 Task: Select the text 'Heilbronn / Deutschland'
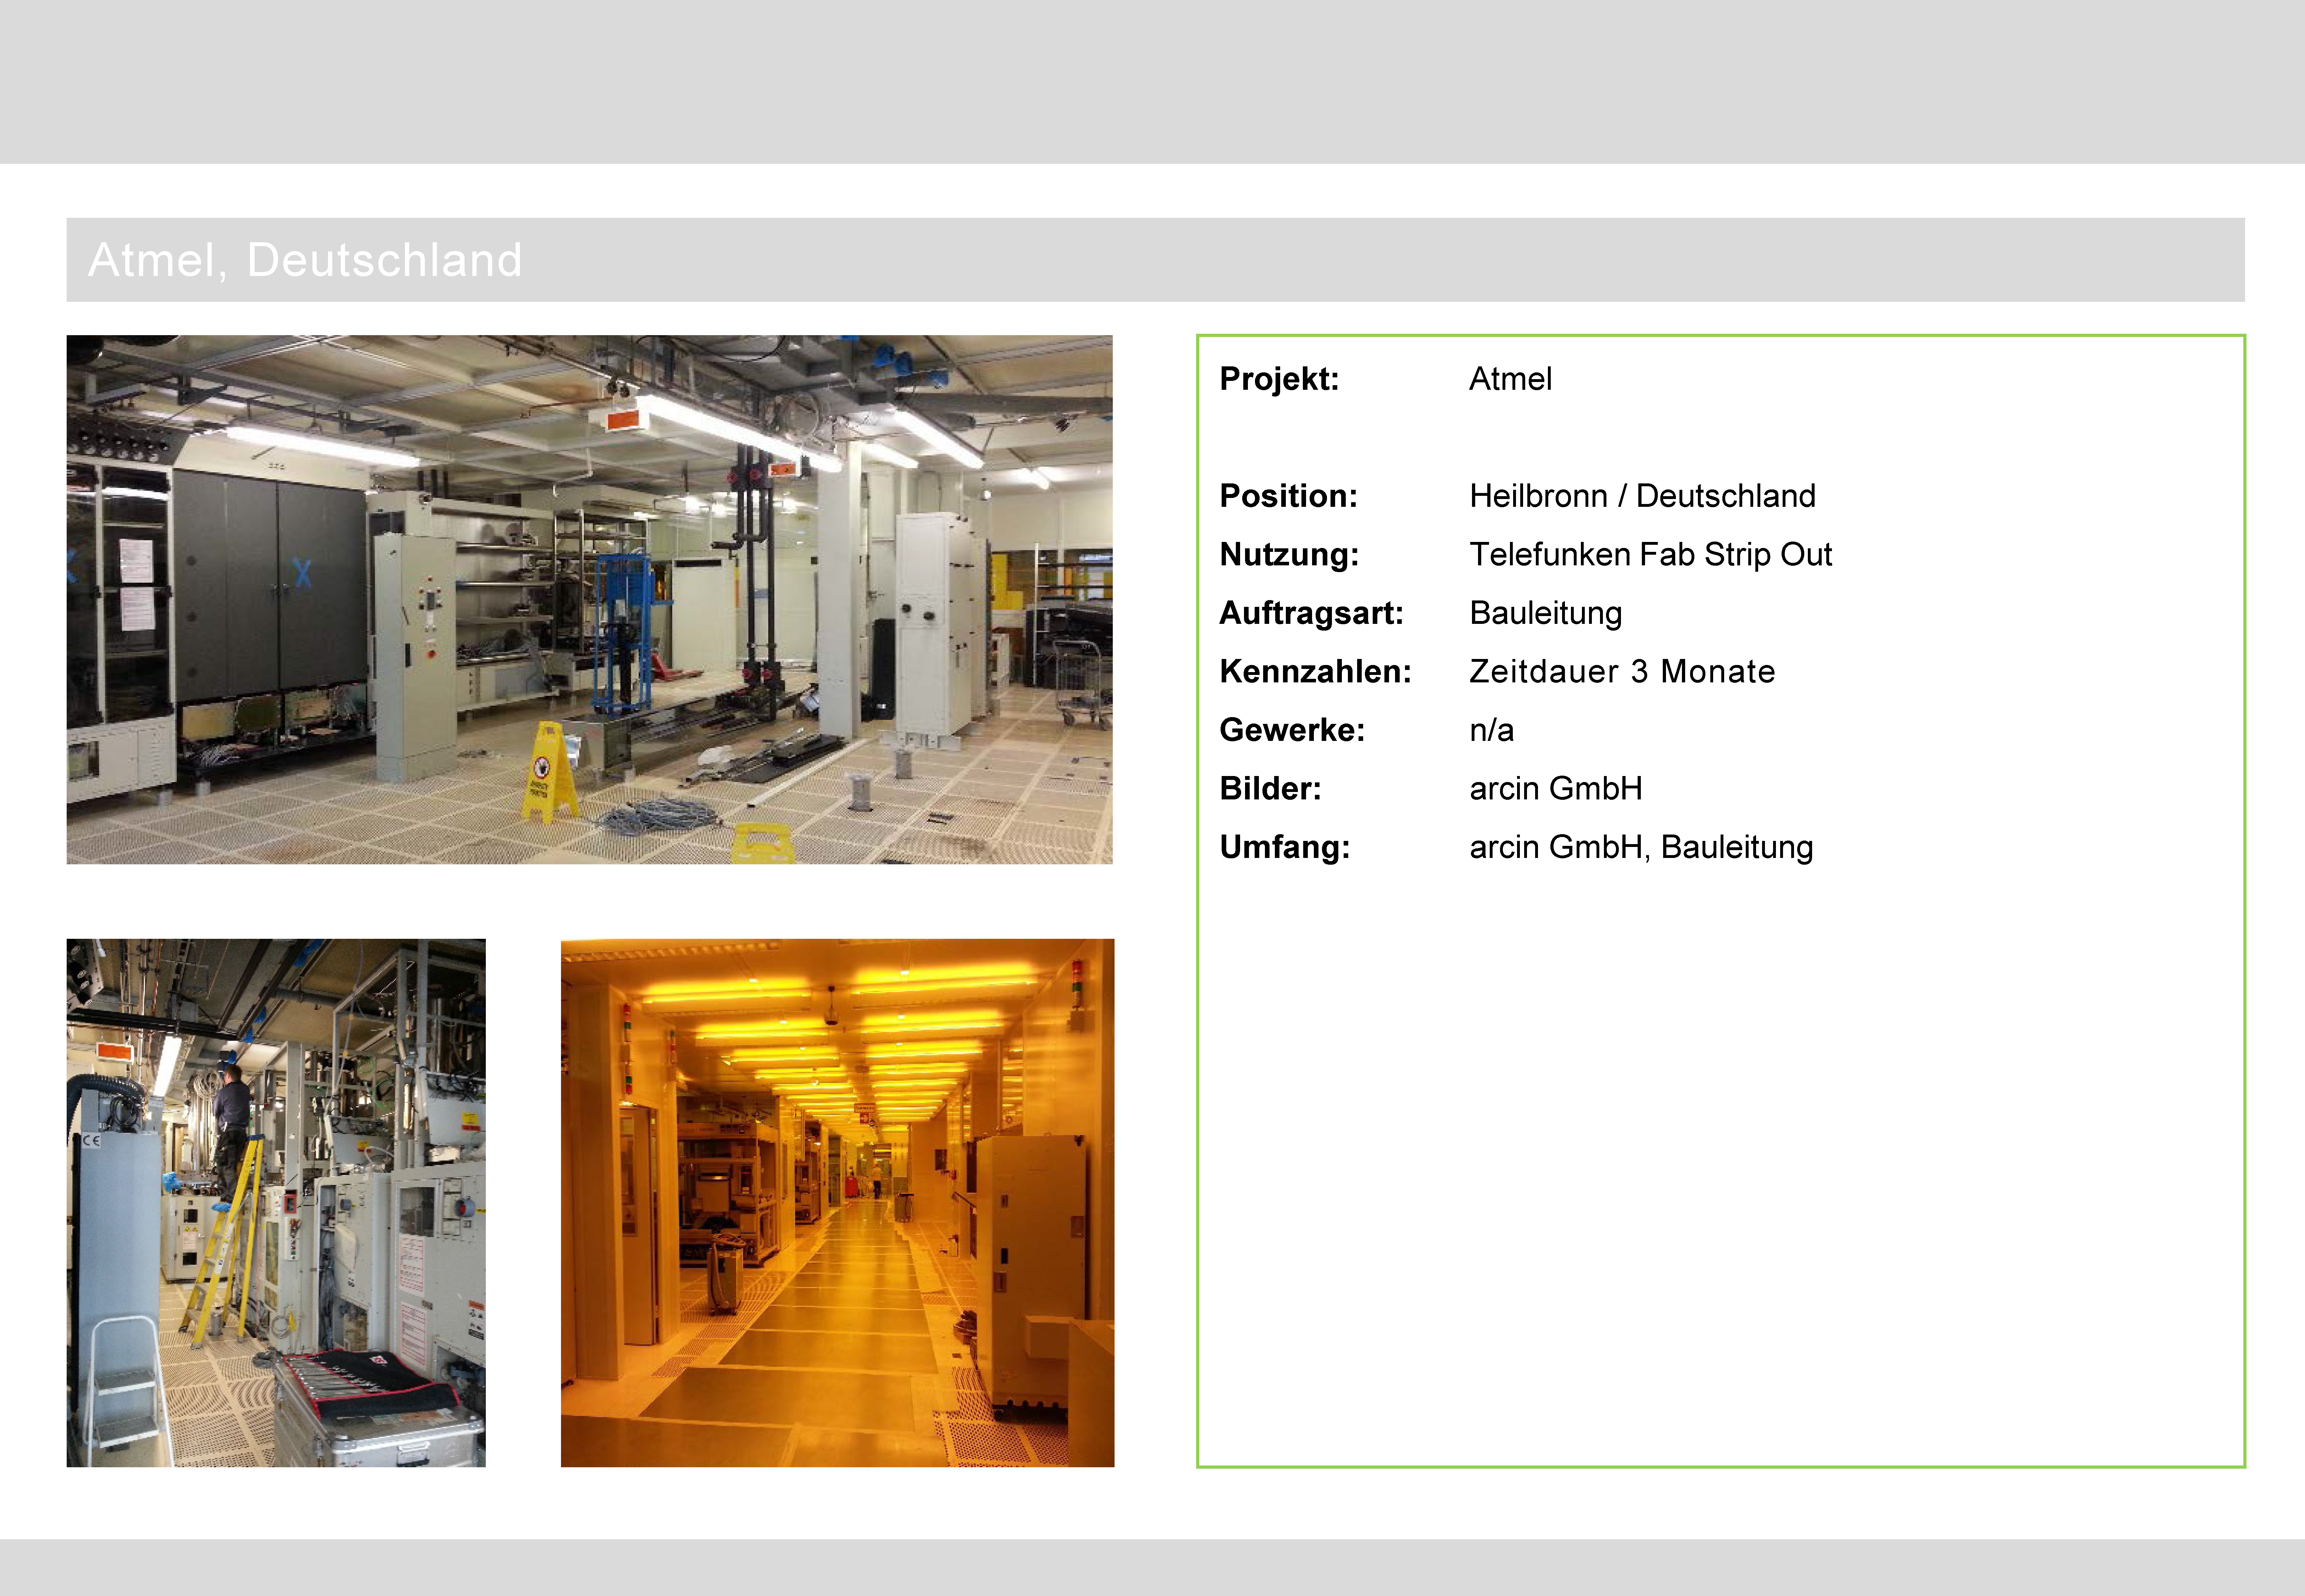pos(1642,496)
